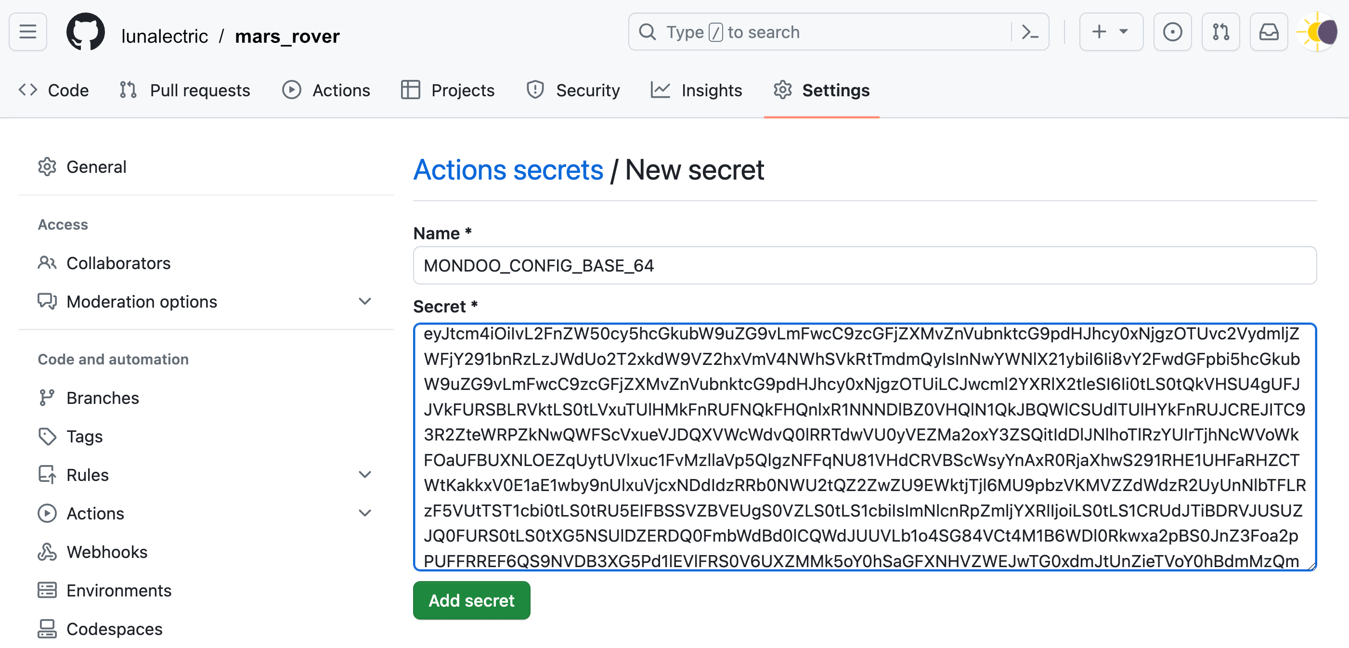The height and width of the screenshot is (648, 1349).
Task: Open pull requests icon in header
Action: (x=1221, y=31)
